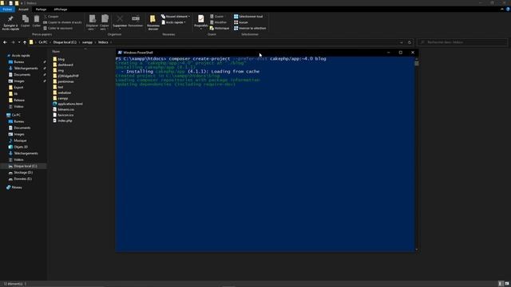This screenshot has height=287, width=511.
Task: Pin item with Épingler à Accès rapide
Action: [10, 23]
